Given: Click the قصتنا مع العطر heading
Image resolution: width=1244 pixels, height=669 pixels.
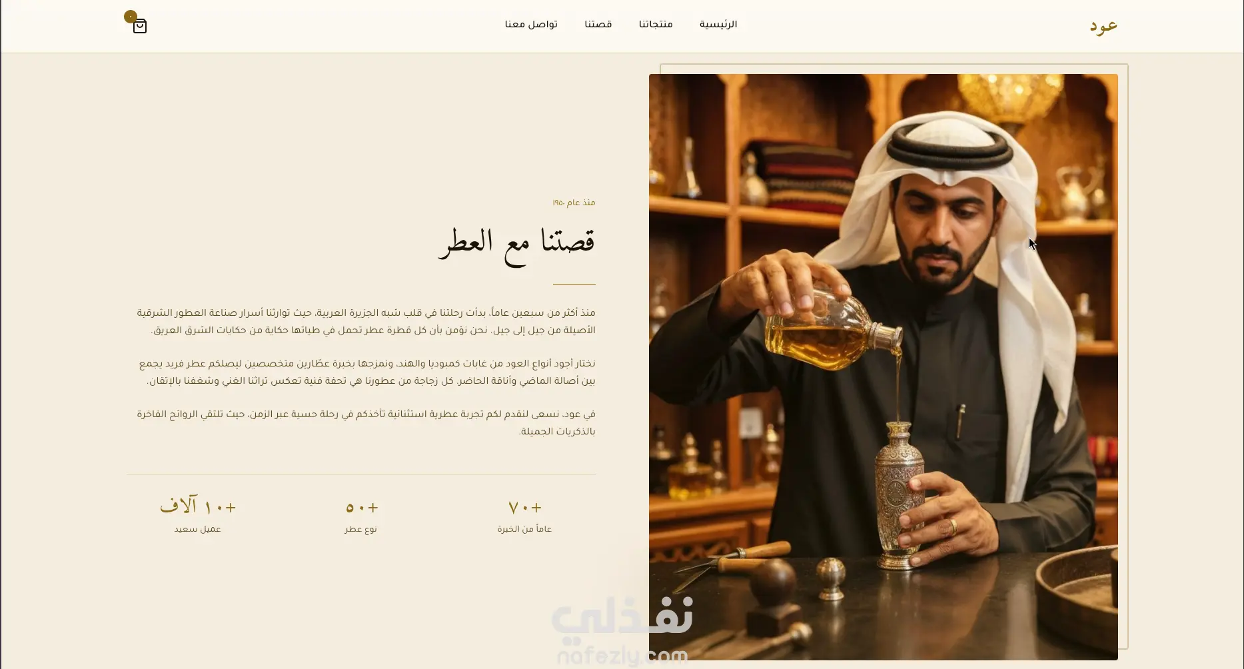Looking at the screenshot, I should point(516,245).
